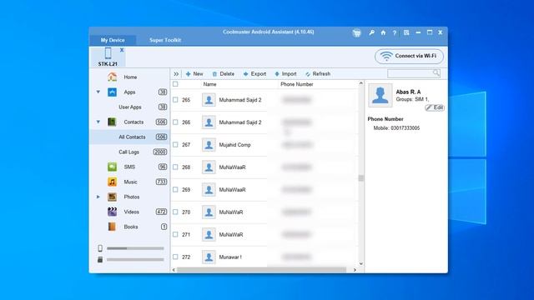Switch to My Device tab
The image size is (534, 300).
[x=113, y=40]
